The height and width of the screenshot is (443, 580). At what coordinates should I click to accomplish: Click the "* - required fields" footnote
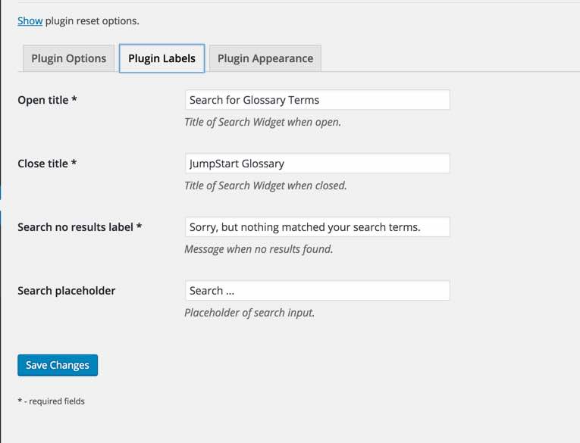point(51,401)
